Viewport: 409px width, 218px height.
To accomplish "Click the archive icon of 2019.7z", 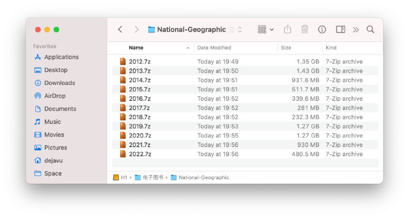I will [123, 126].
